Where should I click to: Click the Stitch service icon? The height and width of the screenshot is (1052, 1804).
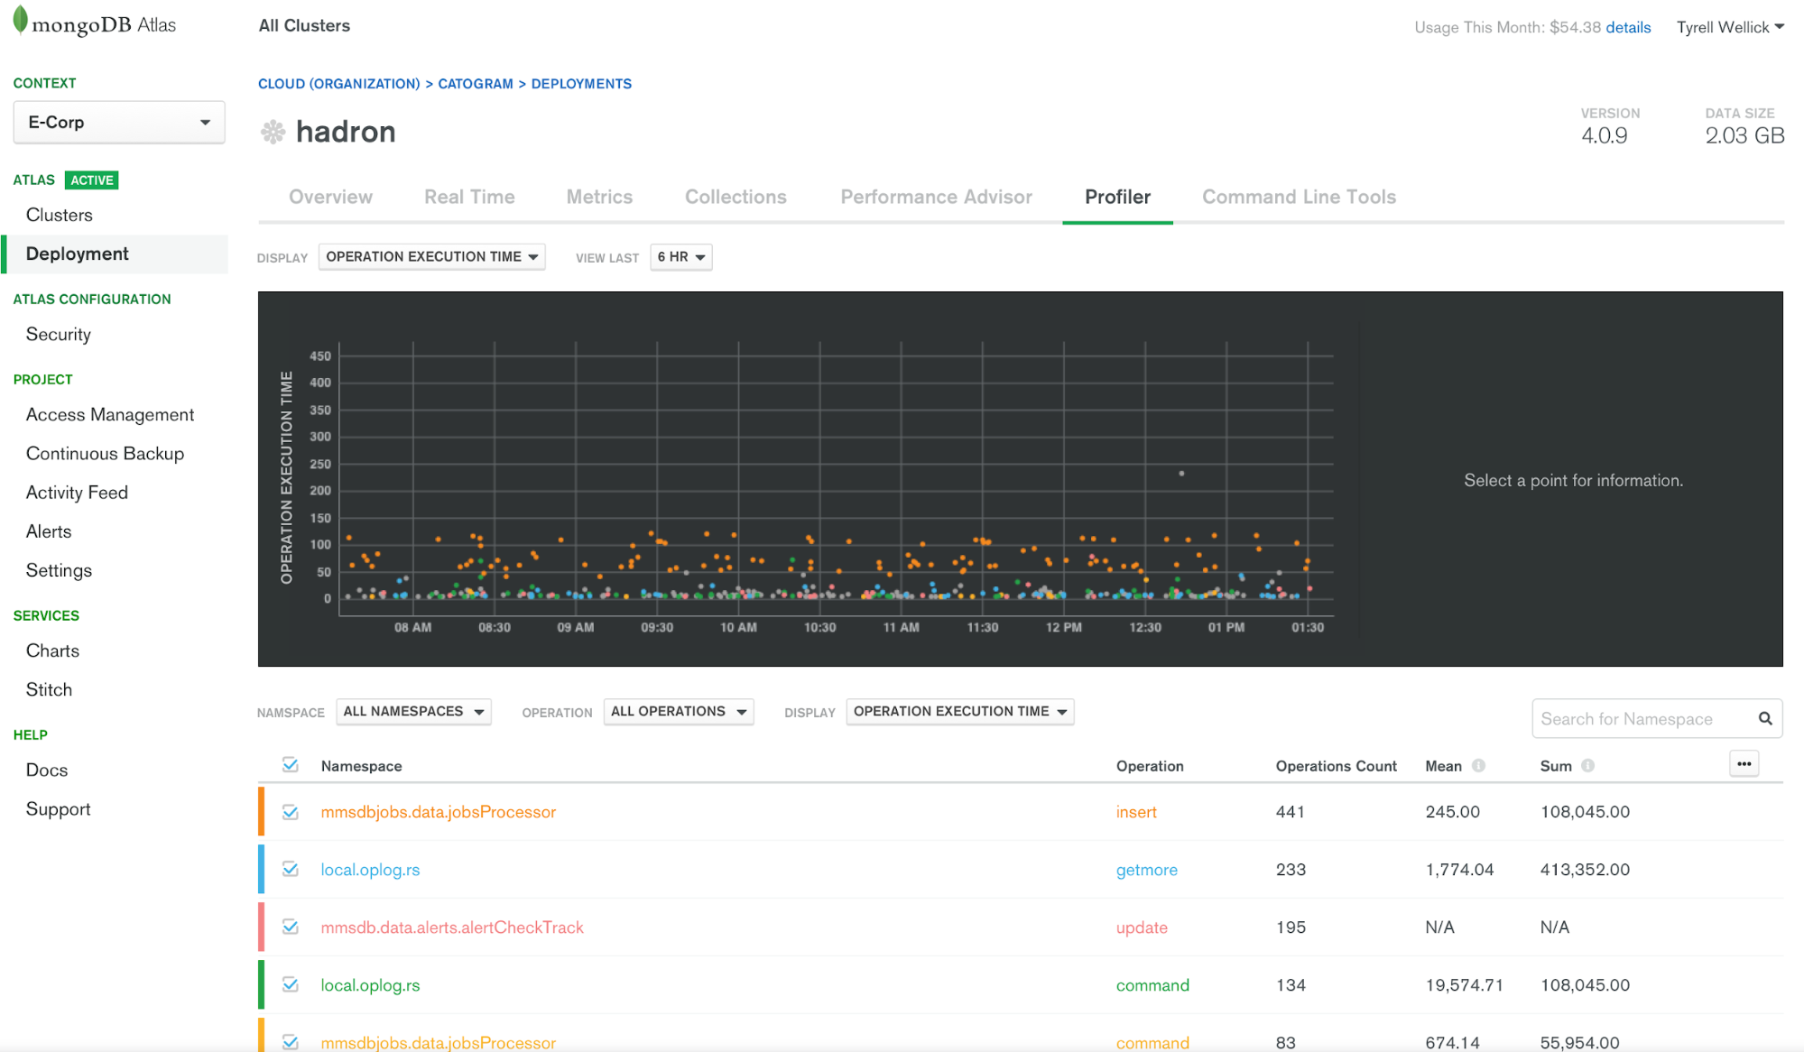[49, 688]
